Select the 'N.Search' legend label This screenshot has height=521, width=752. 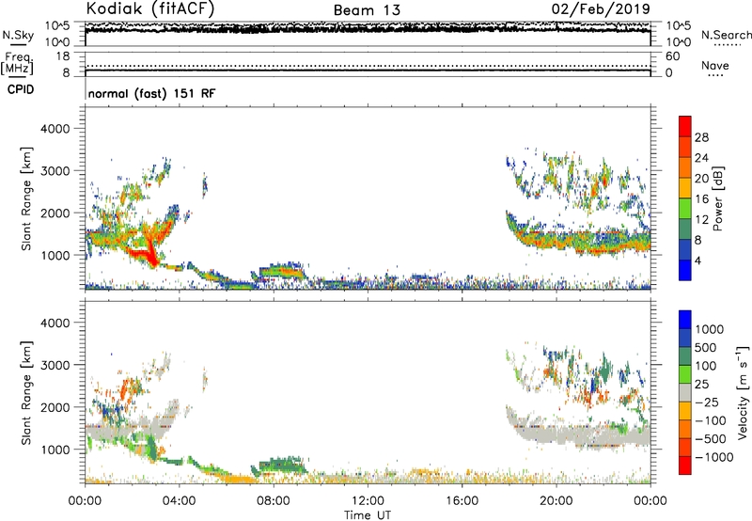[x=726, y=35]
